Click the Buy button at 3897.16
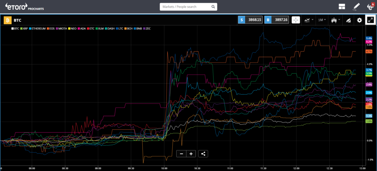This screenshot has height=171, width=377. click(x=277, y=20)
